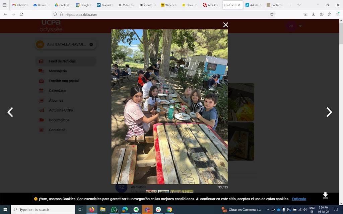The width and height of the screenshot is (343, 214).
Task: Download the current photo
Action: (325, 195)
